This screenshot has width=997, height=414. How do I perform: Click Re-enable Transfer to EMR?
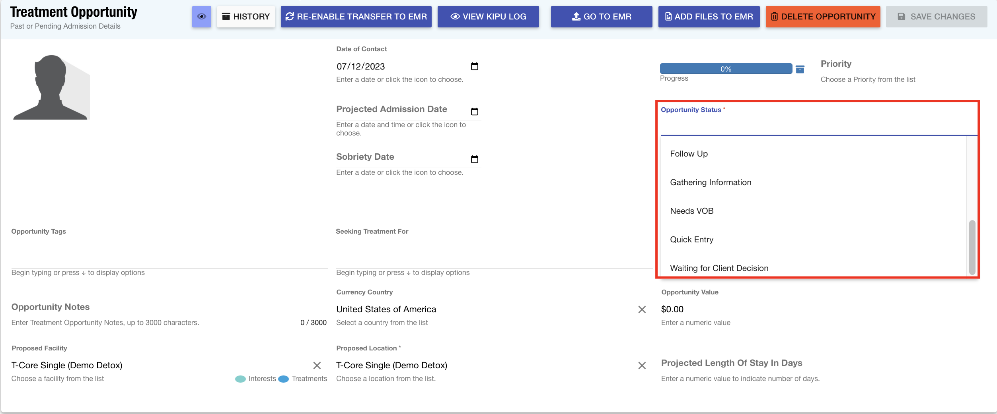[356, 17]
